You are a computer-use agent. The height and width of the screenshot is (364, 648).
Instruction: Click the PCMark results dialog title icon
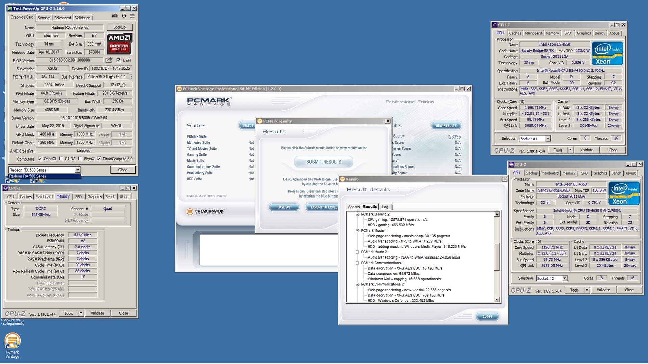(260, 121)
